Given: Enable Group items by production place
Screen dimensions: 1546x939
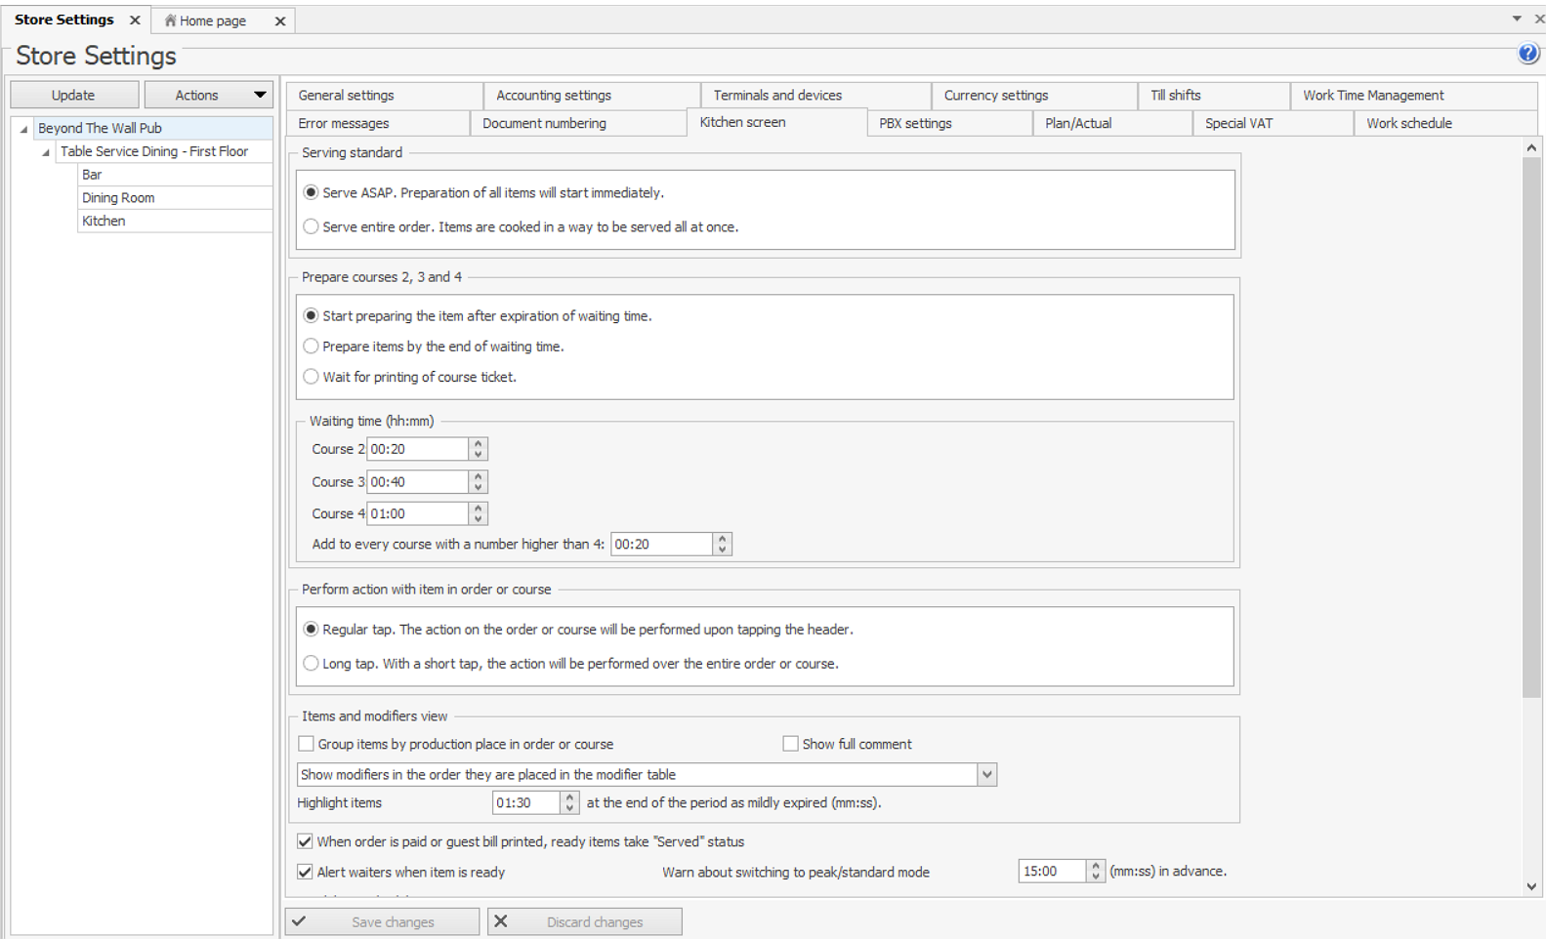Looking at the screenshot, I should [x=307, y=744].
